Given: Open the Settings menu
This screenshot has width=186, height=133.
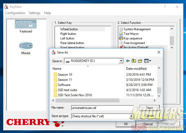Looking at the screenshot, I should [34, 13].
